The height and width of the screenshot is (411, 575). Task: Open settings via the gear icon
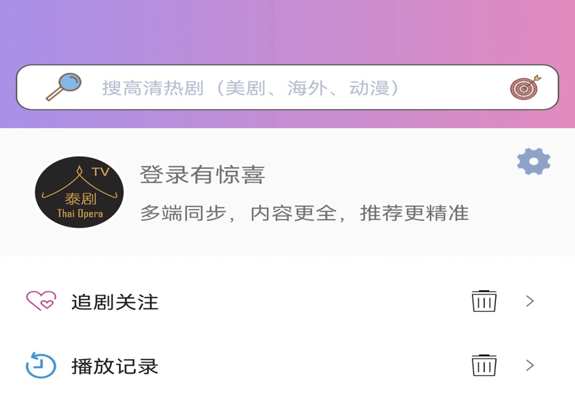click(533, 161)
